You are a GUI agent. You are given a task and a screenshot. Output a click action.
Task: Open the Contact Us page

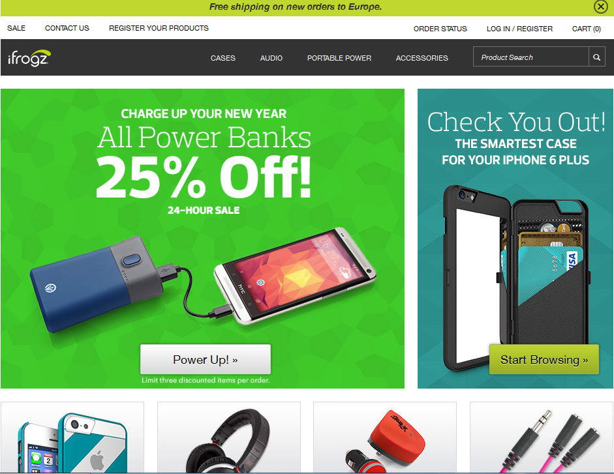pyautogui.click(x=67, y=28)
